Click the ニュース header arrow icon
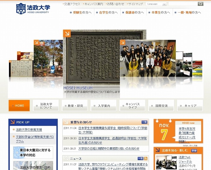Image resolution: width=211 pixels, height=170 pixels. click(66, 158)
